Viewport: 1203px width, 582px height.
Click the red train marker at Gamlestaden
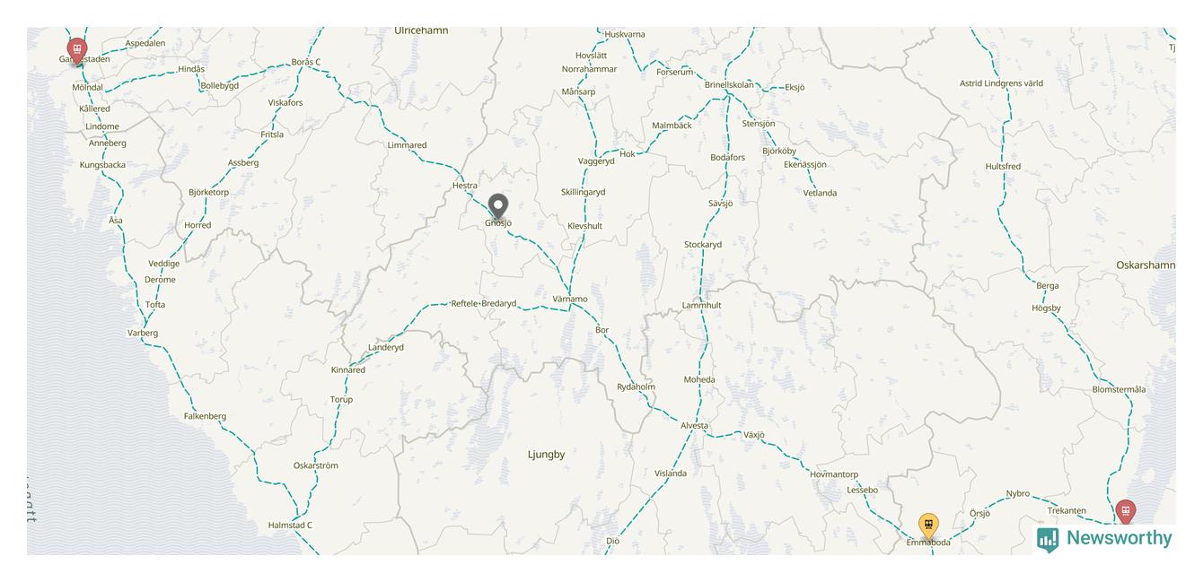pos(77,50)
